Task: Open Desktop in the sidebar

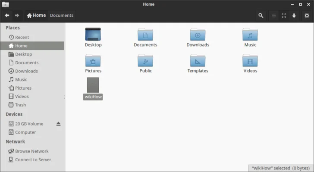Action: point(32,54)
